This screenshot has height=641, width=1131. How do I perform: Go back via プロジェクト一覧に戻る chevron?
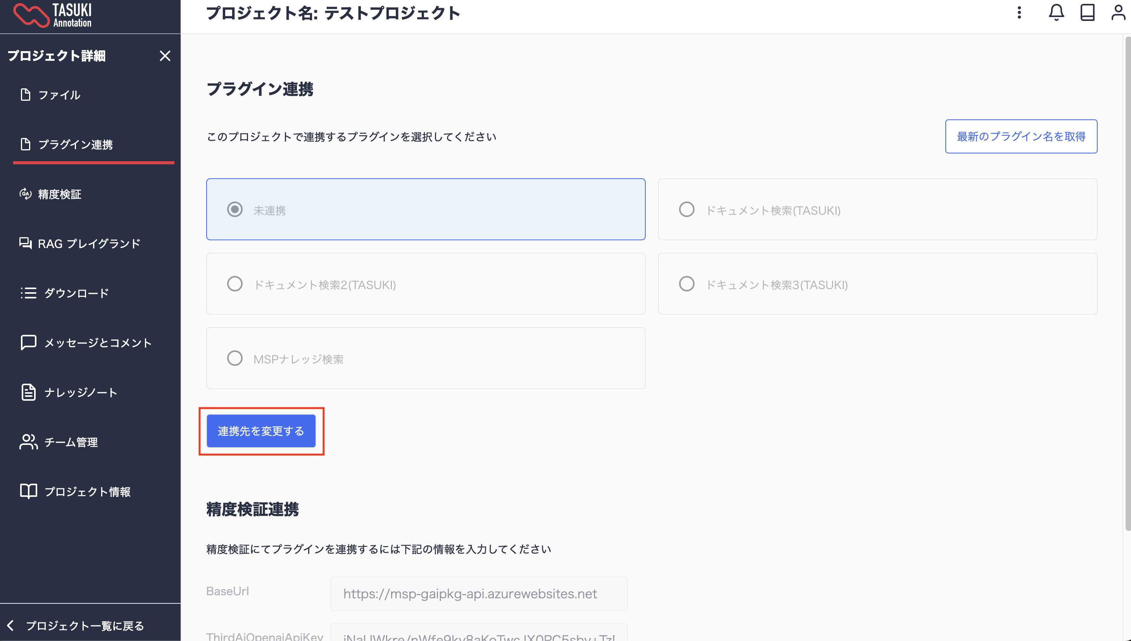[10, 625]
